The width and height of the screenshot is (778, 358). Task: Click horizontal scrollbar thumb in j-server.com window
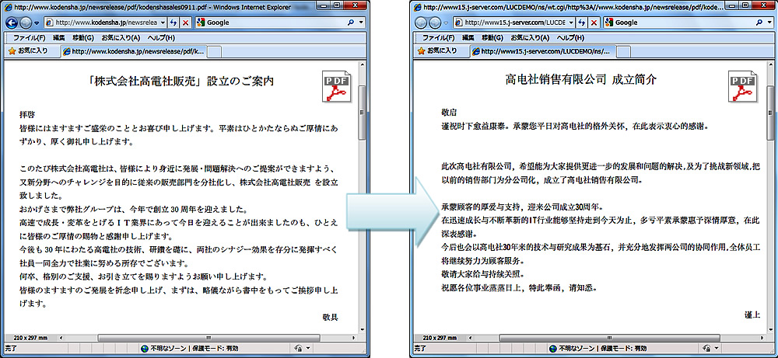tap(610, 338)
